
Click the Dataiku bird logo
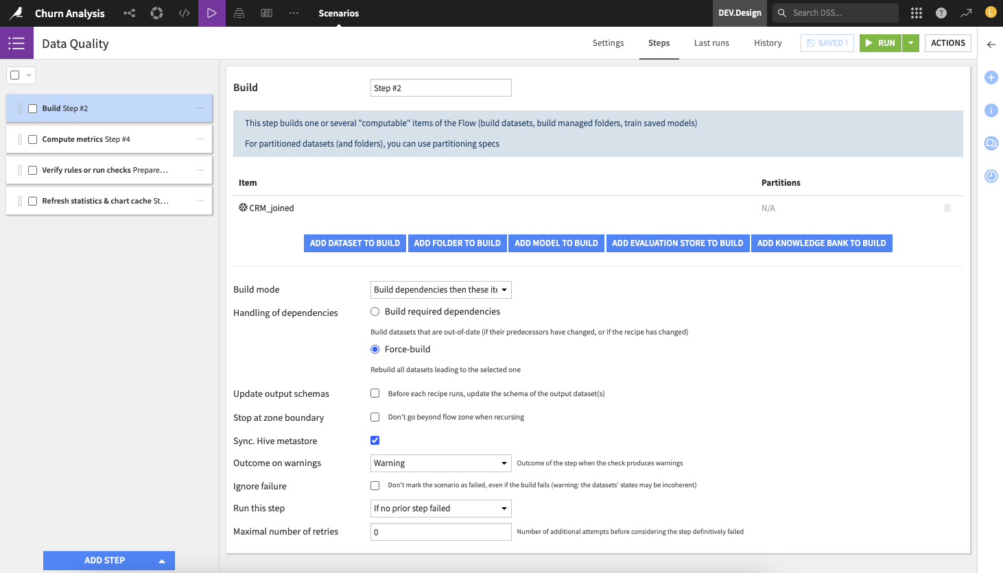click(x=16, y=13)
